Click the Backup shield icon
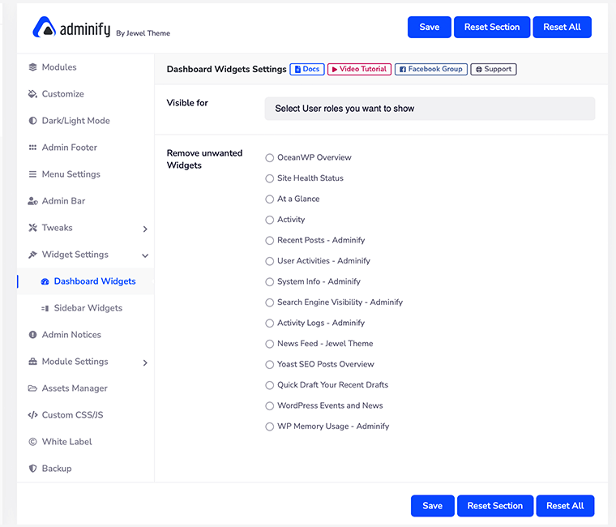Screen dimensions: 616x527 coord(32,469)
